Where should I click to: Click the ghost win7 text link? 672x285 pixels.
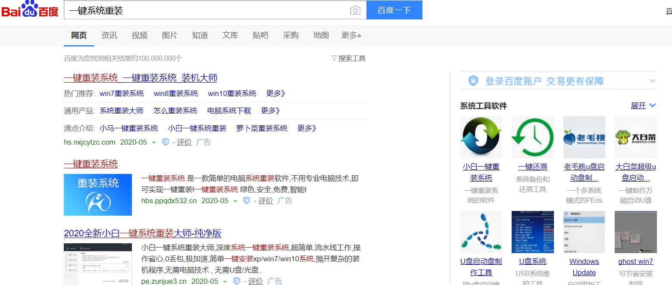636,261
